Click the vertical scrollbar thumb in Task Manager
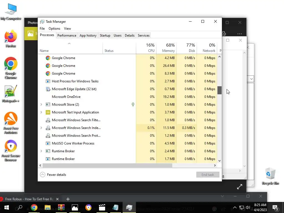 click(x=219, y=90)
